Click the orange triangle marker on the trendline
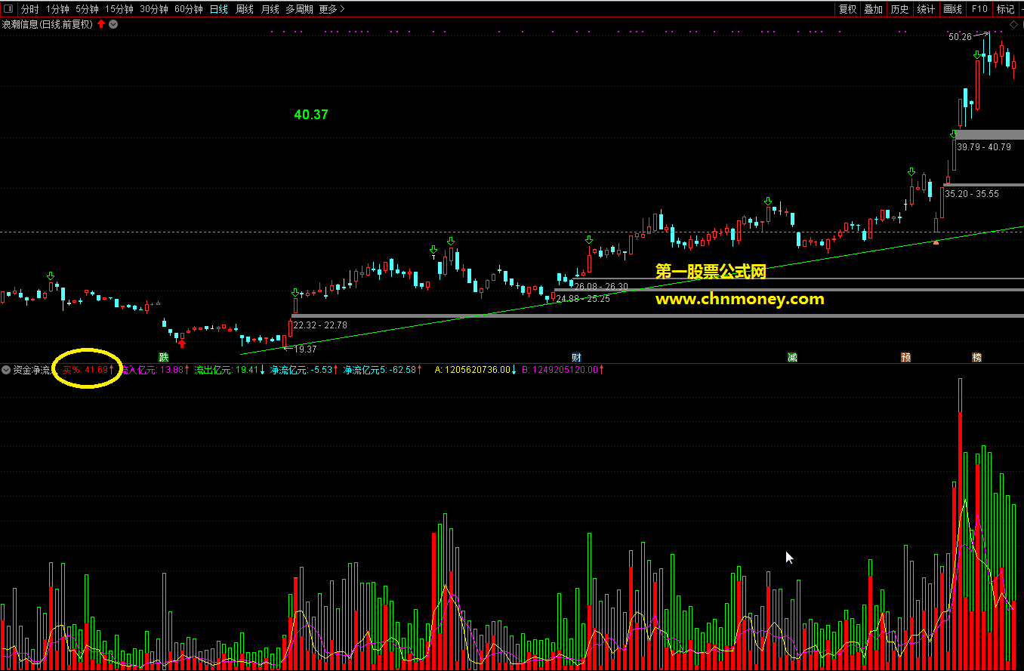 tap(936, 242)
